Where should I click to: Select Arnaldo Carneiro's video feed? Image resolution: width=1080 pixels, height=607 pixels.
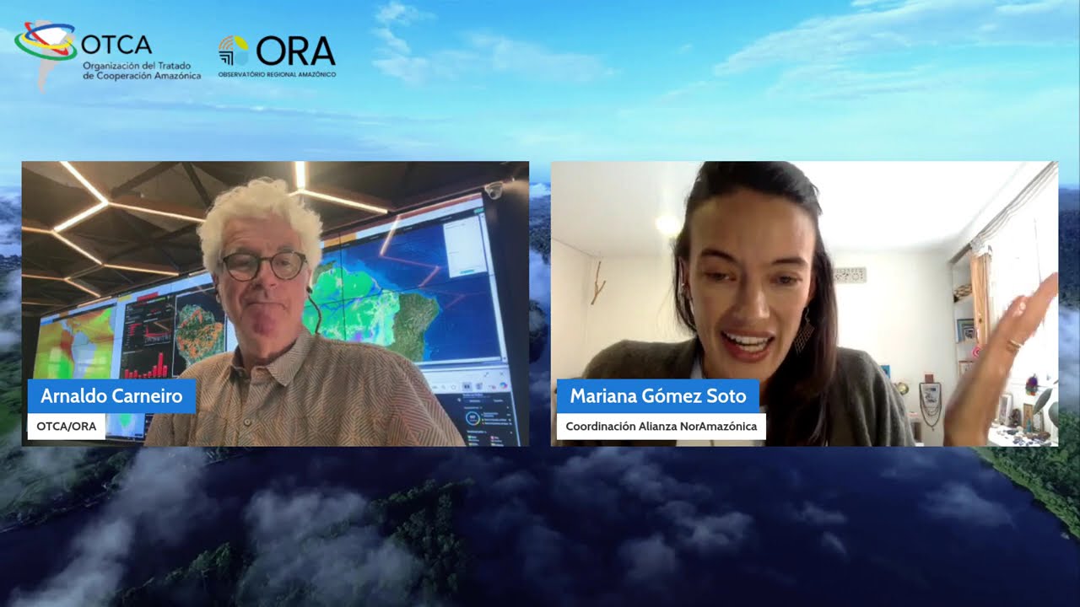click(x=275, y=303)
